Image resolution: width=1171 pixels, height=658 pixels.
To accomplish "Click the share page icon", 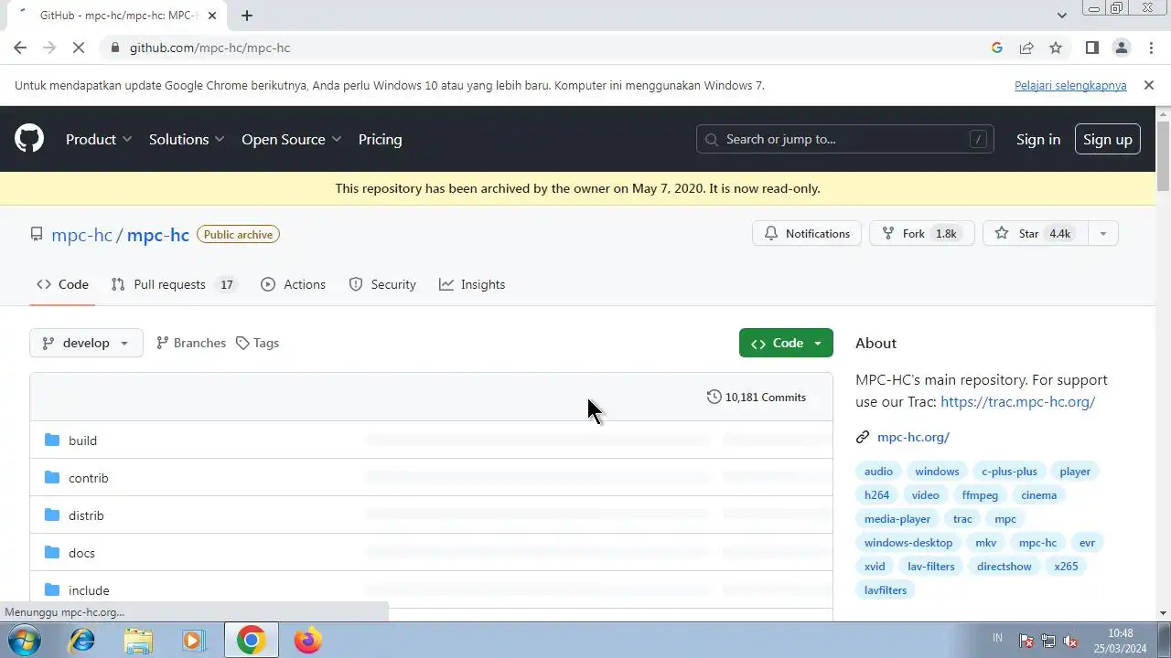I will click(1026, 48).
